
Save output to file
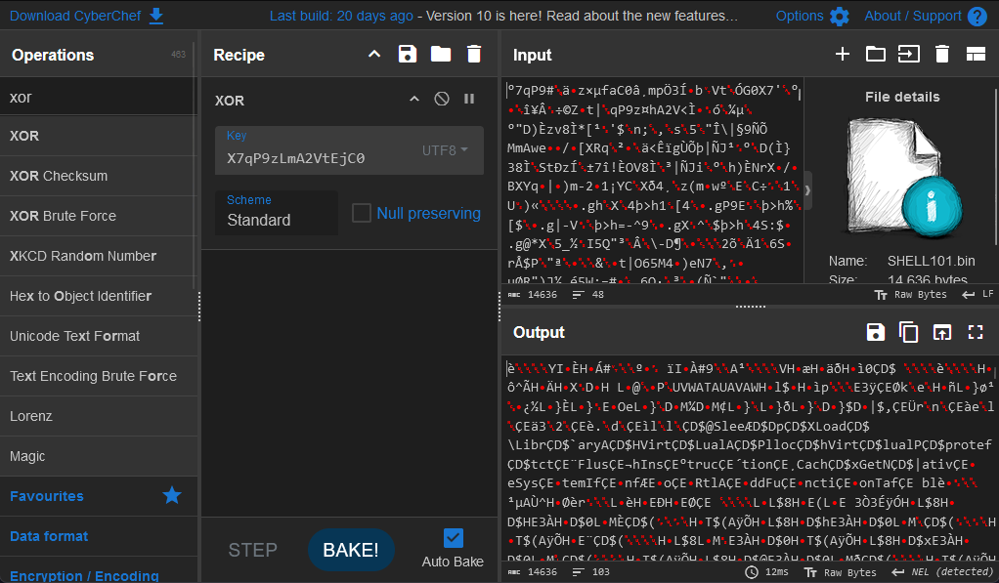coord(876,332)
